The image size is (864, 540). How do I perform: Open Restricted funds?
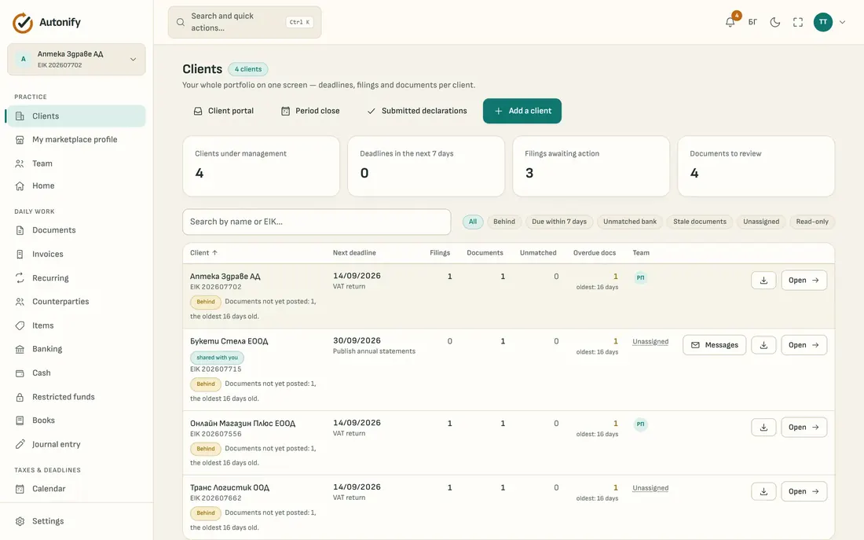77,397
